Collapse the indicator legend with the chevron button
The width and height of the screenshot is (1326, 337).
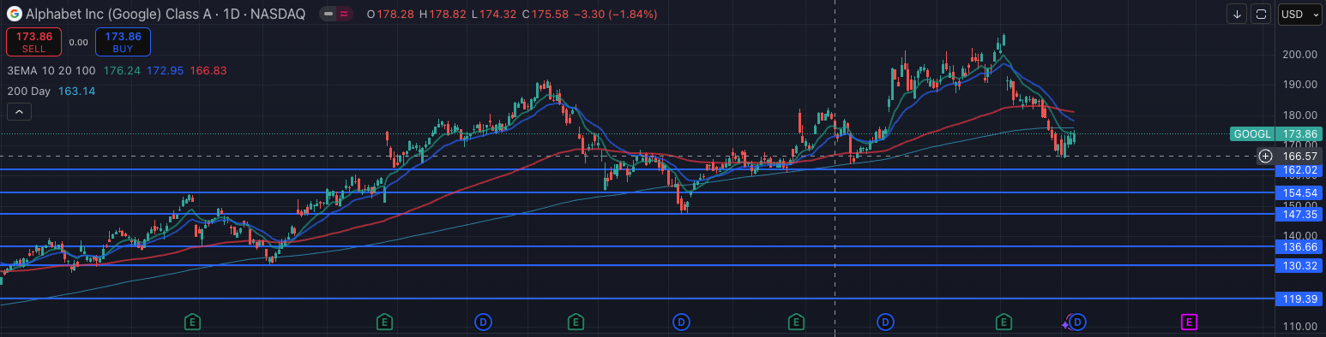tap(18, 111)
